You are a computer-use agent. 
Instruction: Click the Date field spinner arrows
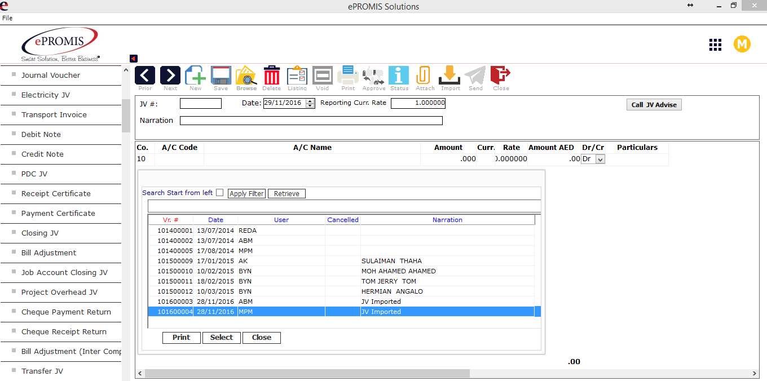pos(310,103)
